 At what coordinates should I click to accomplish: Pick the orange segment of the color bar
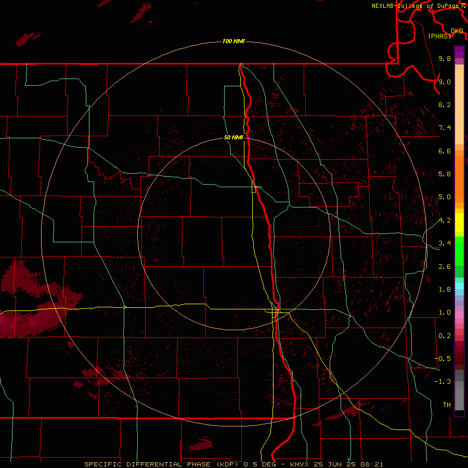[x=459, y=179]
